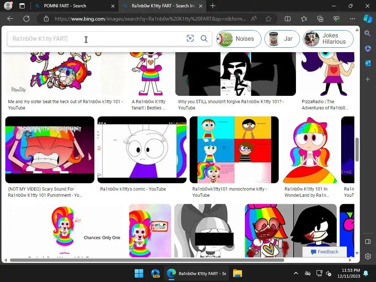Image resolution: width=376 pixels, height=282 pixels.
Task: Click the browser back arrow
Action: pyautogui.click(x=10, y=19)
